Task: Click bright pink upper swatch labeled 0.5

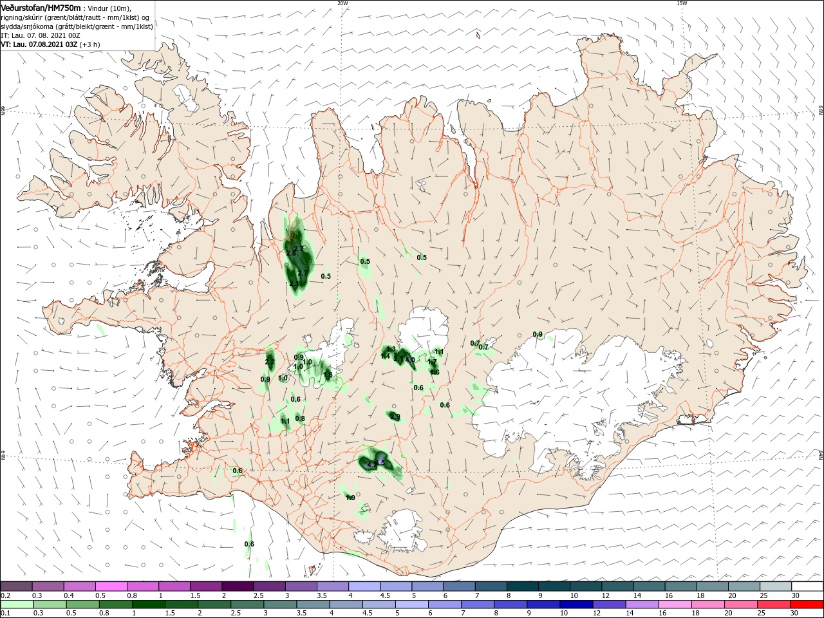Action: [112, 586]
